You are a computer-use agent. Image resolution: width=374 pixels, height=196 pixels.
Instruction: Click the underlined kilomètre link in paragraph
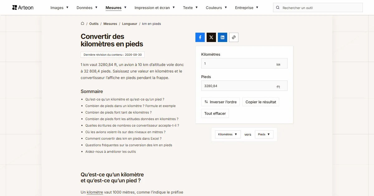coord(95,192)
